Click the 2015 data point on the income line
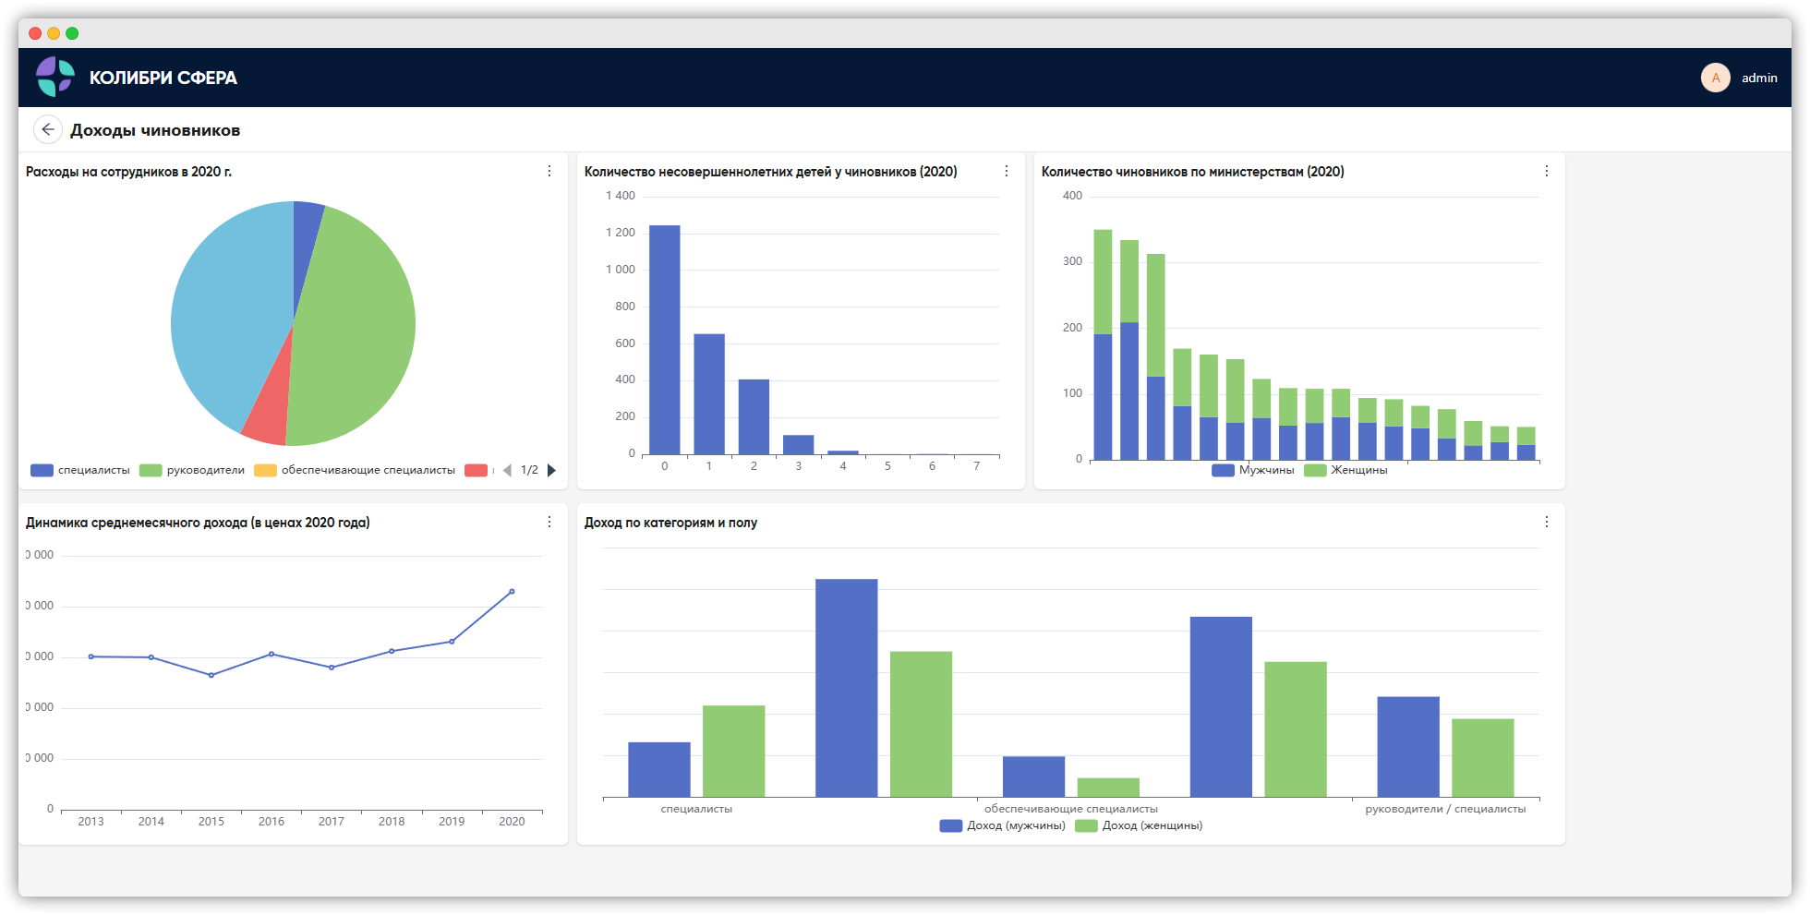 [x=211, y=676]
